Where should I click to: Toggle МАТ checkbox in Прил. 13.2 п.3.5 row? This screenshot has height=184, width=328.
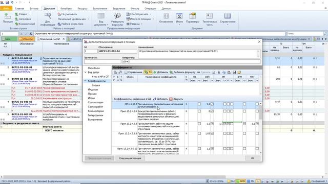pos(257,124)
